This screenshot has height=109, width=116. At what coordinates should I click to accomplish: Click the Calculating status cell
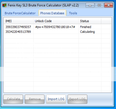(x=87, y=32)
